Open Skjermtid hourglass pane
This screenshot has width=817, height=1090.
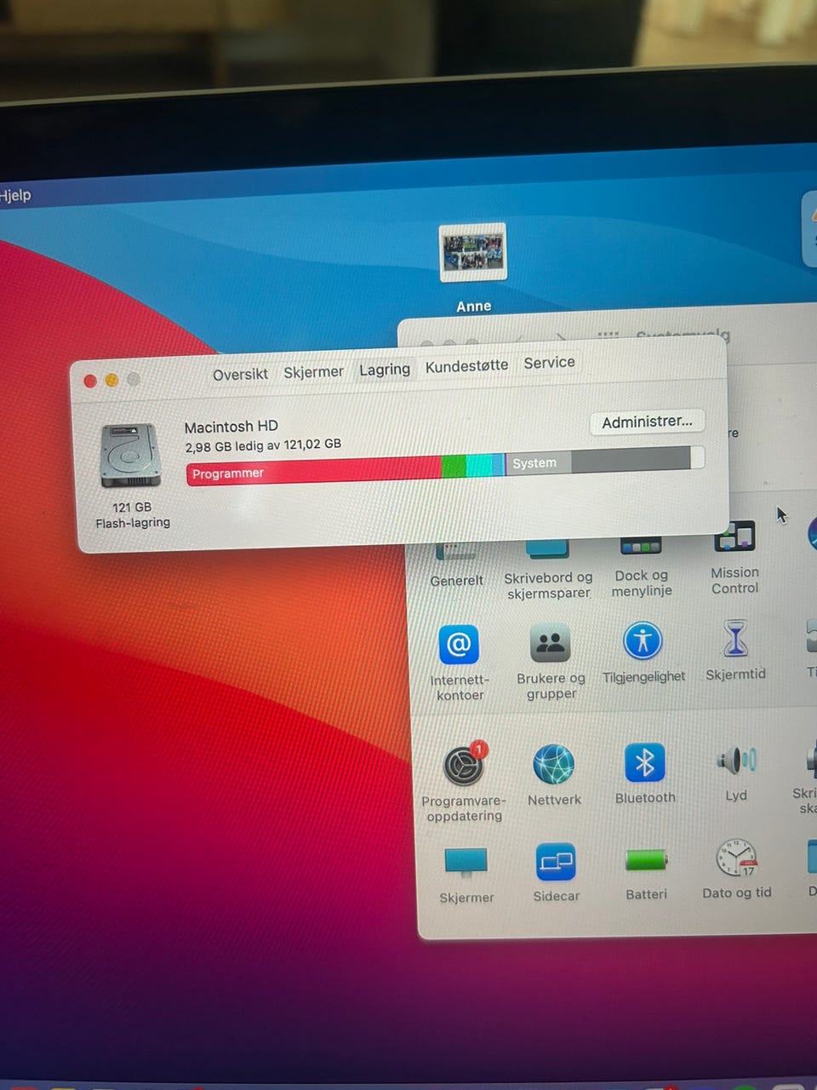735,650
